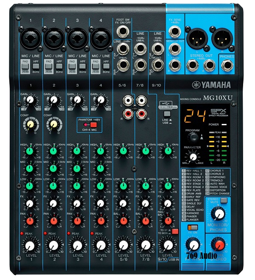Click the channel 3 red PEAK LED
The image size is (255, 280).
click(x=68, y=233)
